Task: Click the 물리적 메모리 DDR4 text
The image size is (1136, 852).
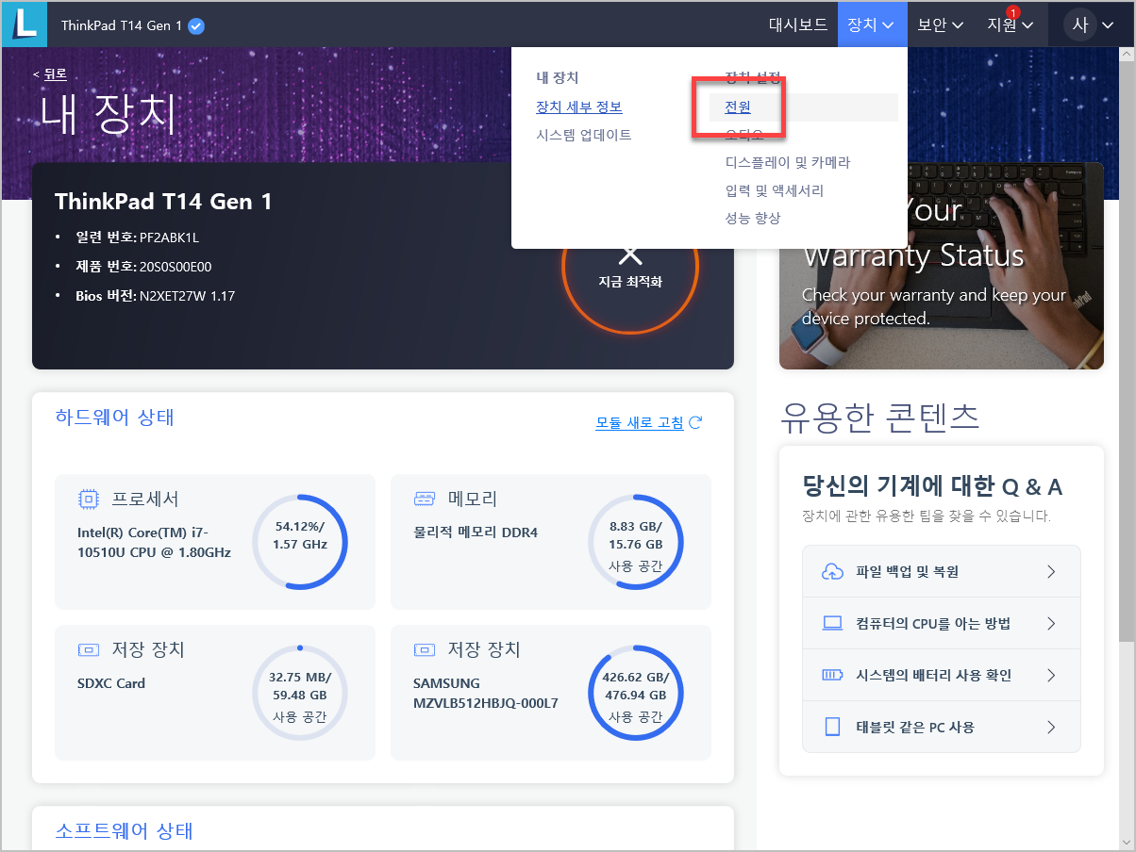Action: click(x=476, y=532)
